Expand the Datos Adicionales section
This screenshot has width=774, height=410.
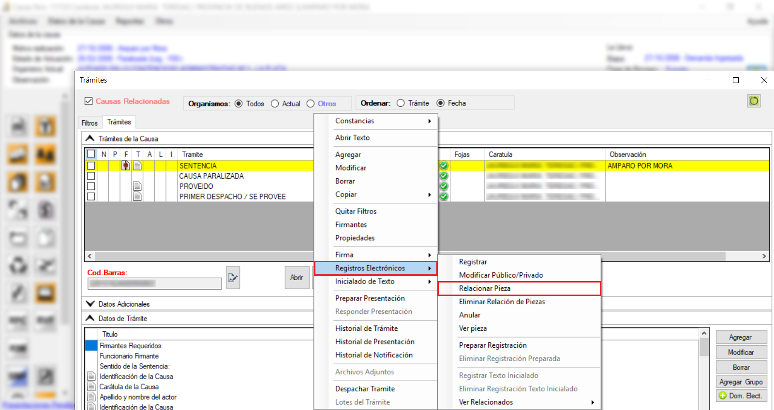pos(90,304)
